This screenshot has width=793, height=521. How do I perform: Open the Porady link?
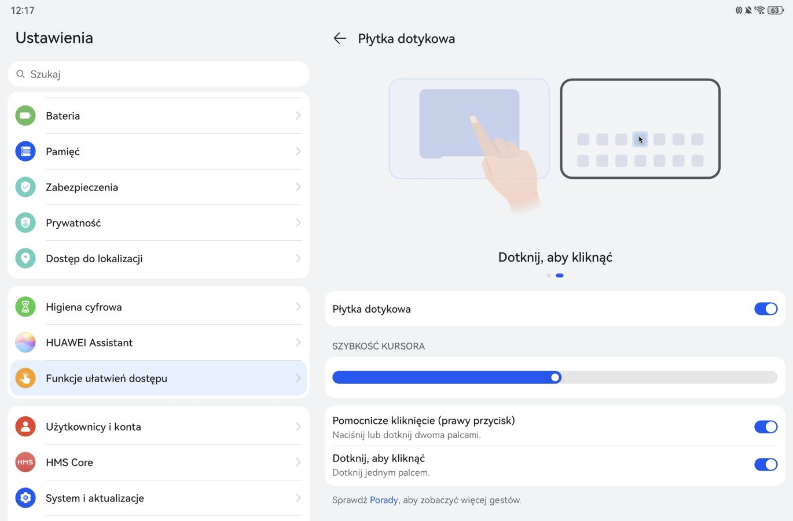pos(384,500)
